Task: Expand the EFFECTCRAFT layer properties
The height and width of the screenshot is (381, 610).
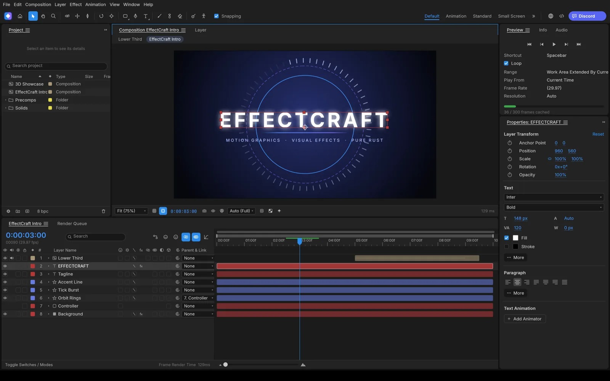Action: pyautogui.click(x=48, y=266)
